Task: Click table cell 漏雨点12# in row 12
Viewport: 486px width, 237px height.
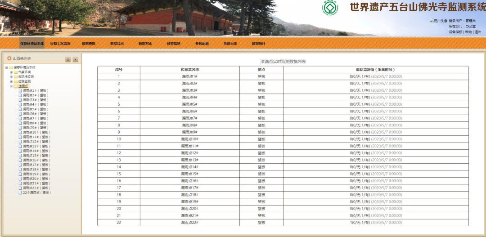Action: click(190, 153)
